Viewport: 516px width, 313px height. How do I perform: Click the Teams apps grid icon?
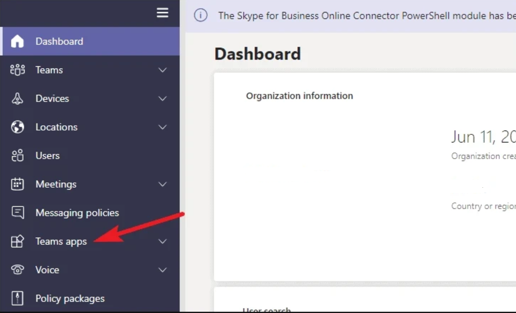click(18, 242)
